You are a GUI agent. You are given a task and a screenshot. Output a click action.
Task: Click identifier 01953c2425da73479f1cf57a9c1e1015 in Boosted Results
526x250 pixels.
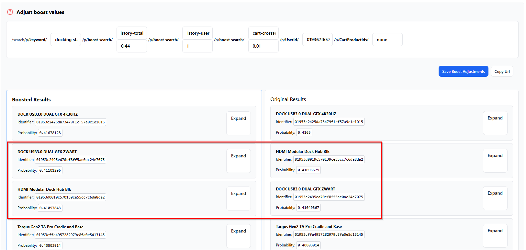[71, 122]
